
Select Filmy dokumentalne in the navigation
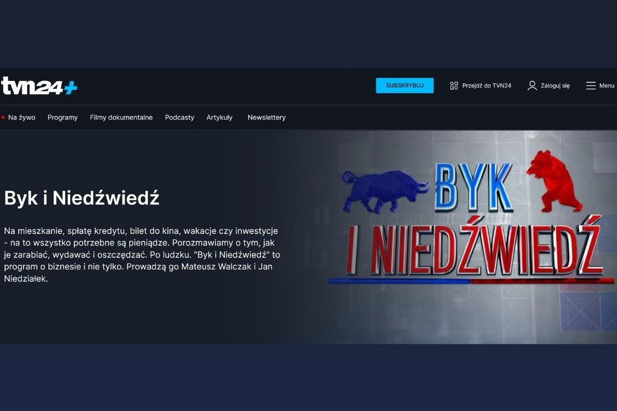[x=121, y=117]
